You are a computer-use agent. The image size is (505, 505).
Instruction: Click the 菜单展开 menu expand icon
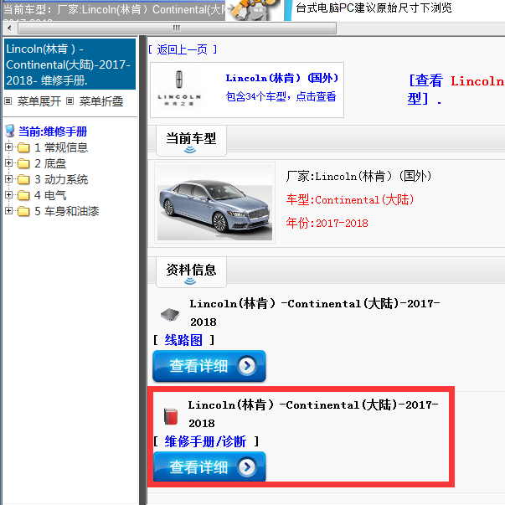pos(8,101)
